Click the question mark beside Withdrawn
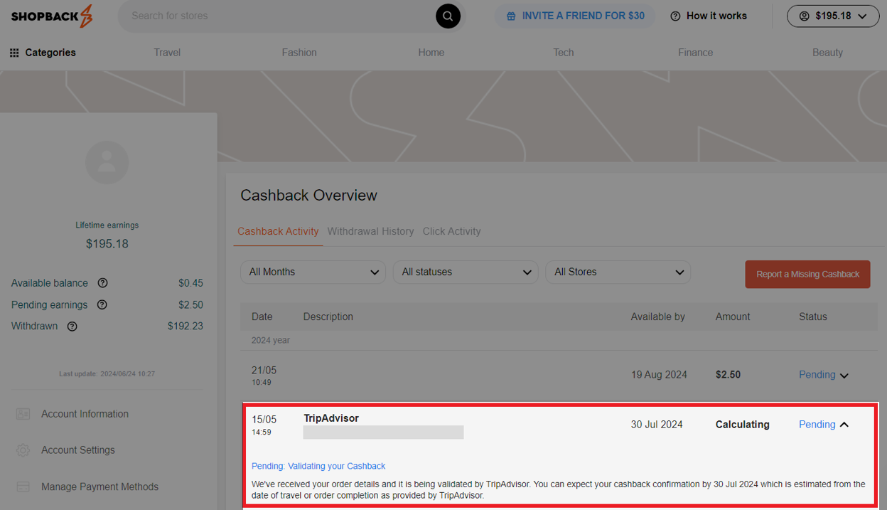The height and width of the screenshot is (510, 887). point(72,326)
